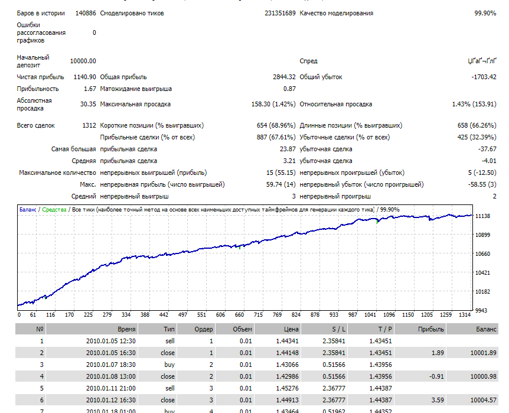Click consecutive losses value 5 (-12.50)

[x=482, y=173]
